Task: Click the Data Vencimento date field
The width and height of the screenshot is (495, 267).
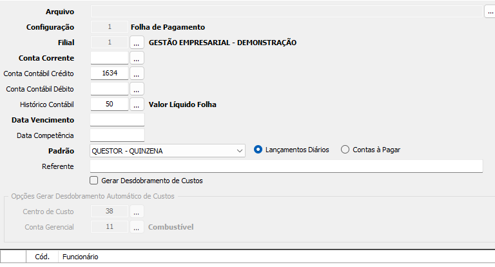Action: point(117,120)
